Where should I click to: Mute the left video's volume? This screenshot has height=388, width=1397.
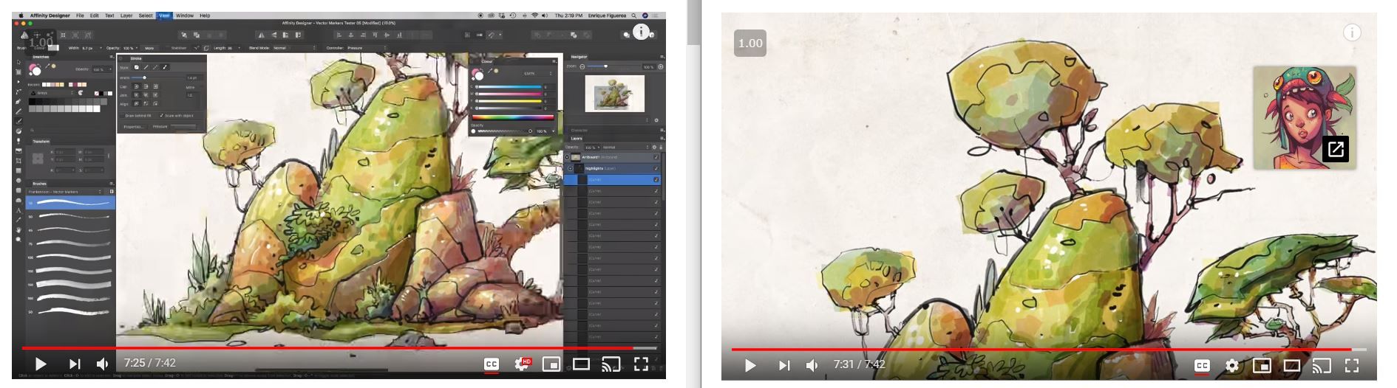coord(103,364)
